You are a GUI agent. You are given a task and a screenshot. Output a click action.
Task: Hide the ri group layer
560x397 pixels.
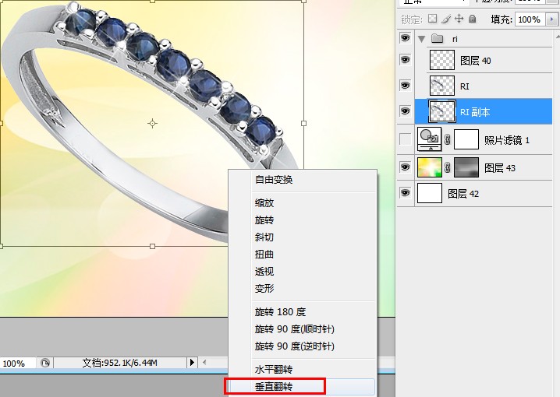405,38
